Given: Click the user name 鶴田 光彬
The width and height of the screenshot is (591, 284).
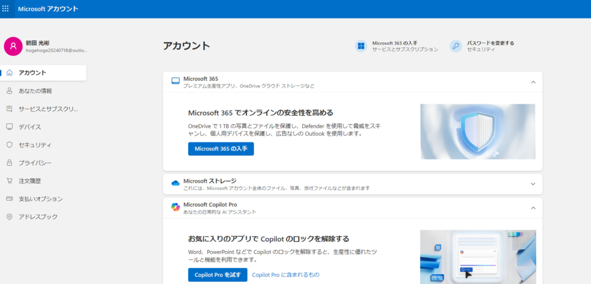Looking at the screenshot, I should [38, 43].
